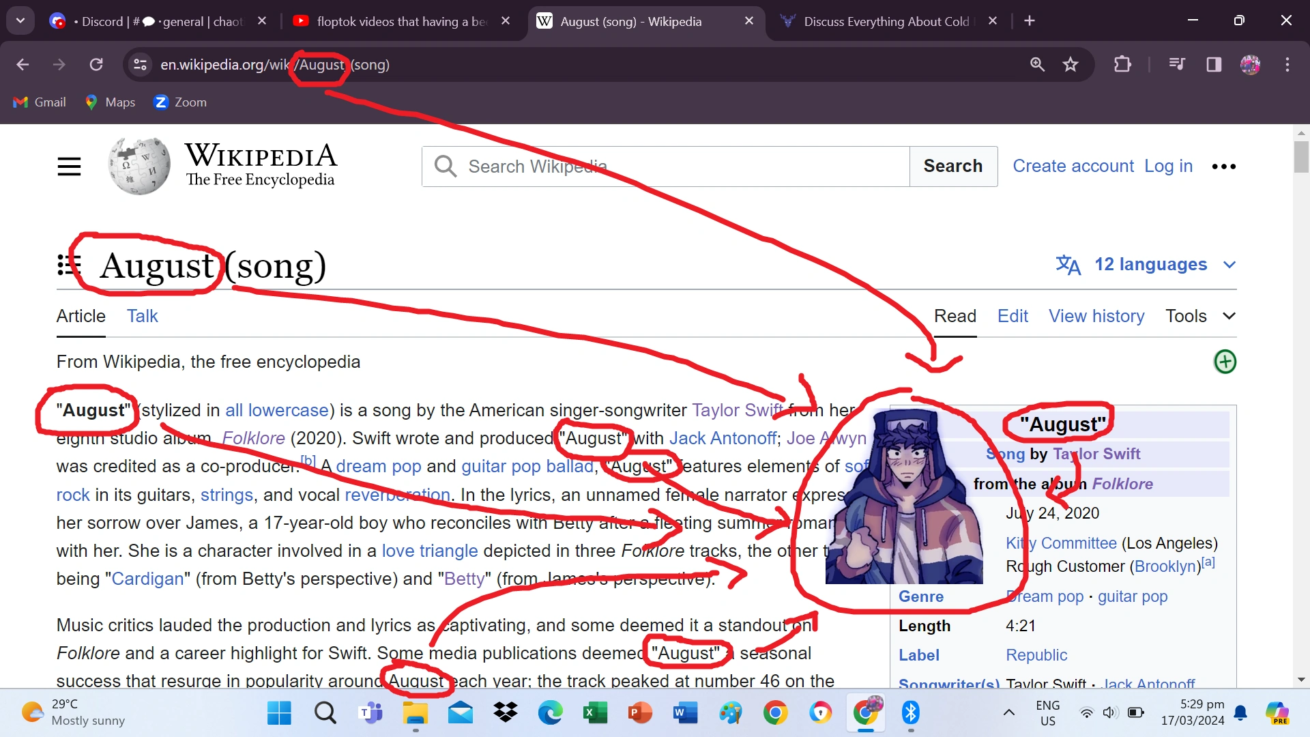Reload the current page
The height and width of the screenshot is (737, 1310).
tap(96, 64)
